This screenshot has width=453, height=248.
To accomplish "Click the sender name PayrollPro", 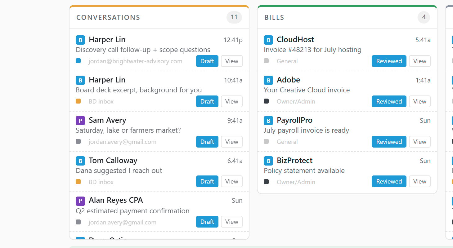I will 294,120.
